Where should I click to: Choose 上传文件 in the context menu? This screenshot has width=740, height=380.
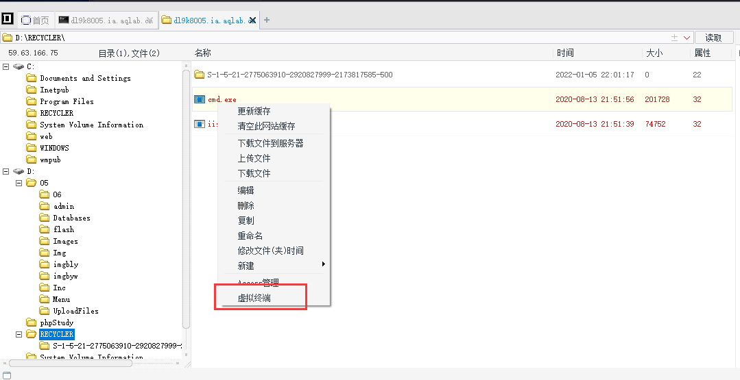(x=254, y=158)
